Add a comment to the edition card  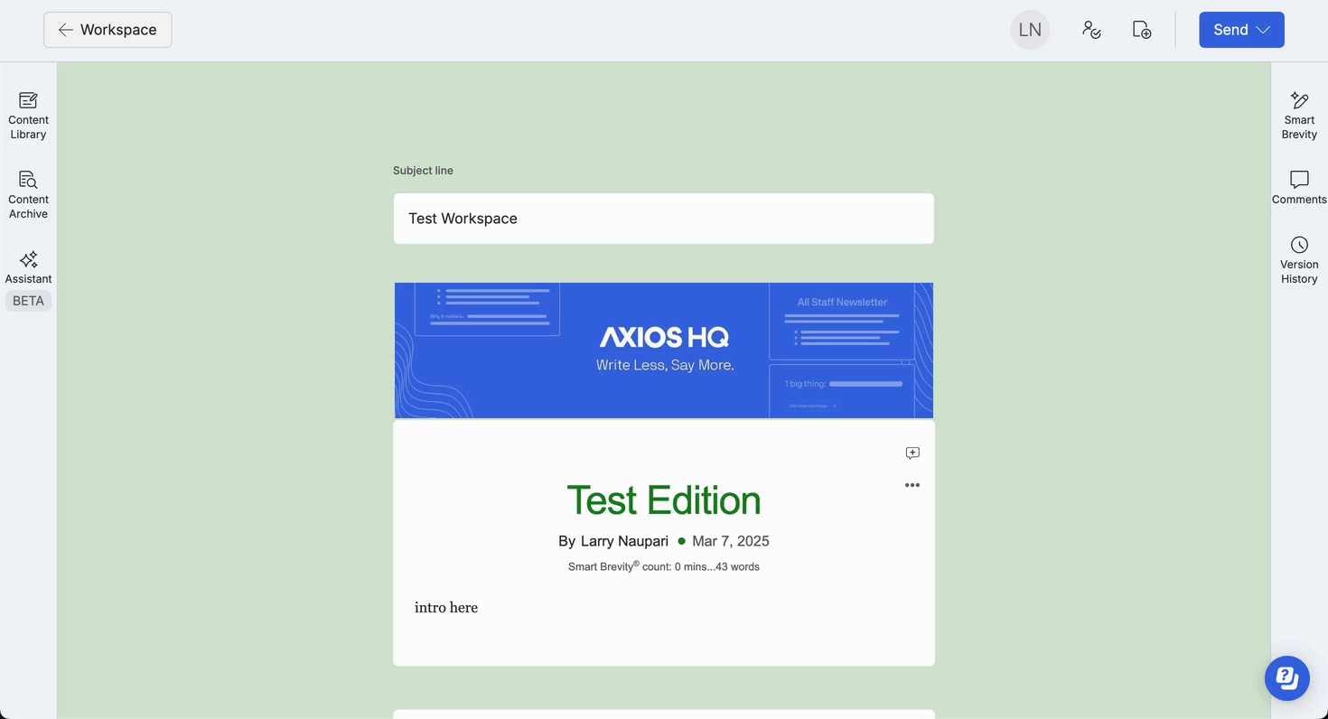point(912,453)
